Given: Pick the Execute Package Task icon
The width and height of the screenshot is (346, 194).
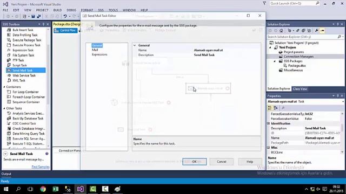Looking at the screenshot, I should coord(9,40).
